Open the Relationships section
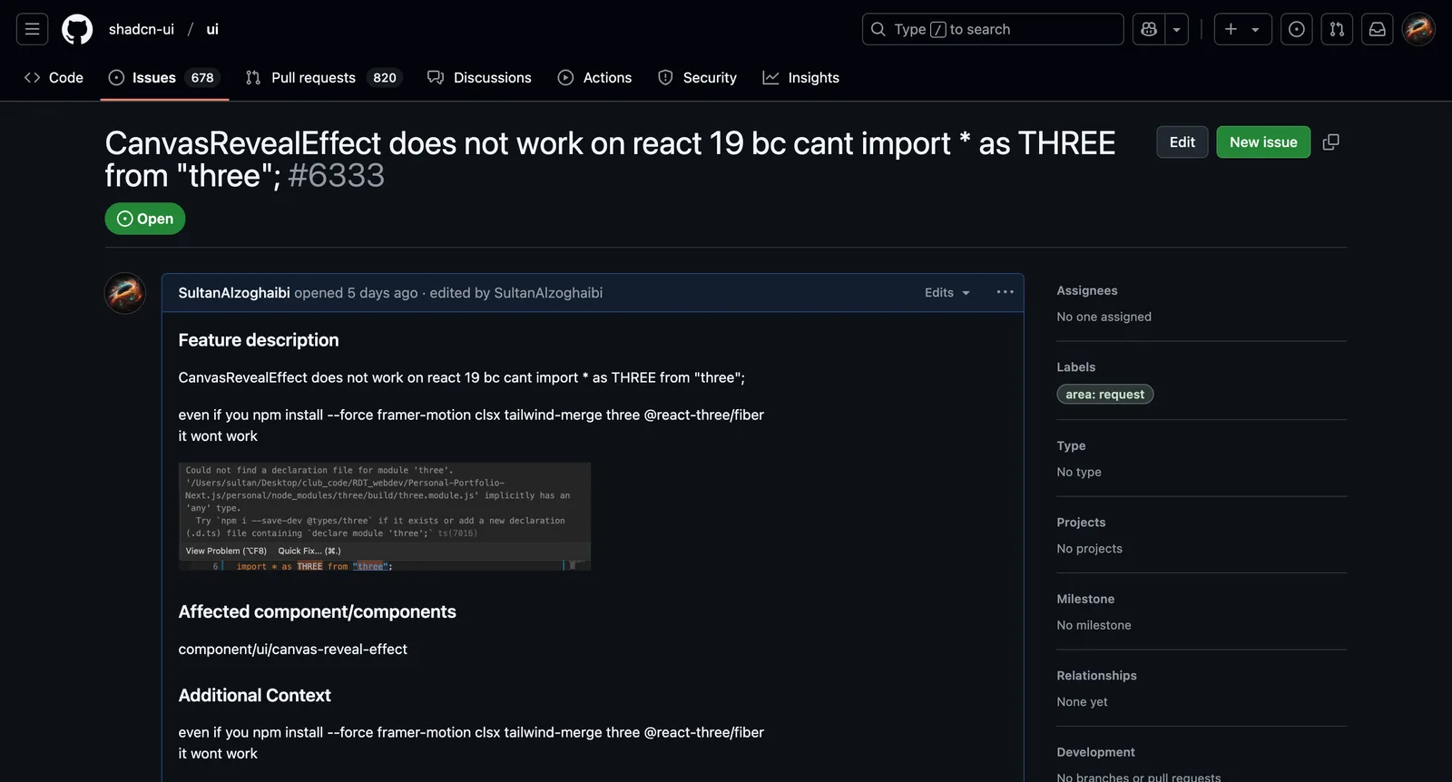Viewport: 1452px width, 782px height. [x=1097, y=676]
